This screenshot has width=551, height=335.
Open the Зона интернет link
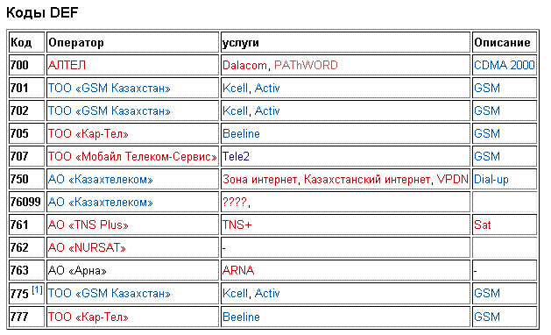(259, 180)
